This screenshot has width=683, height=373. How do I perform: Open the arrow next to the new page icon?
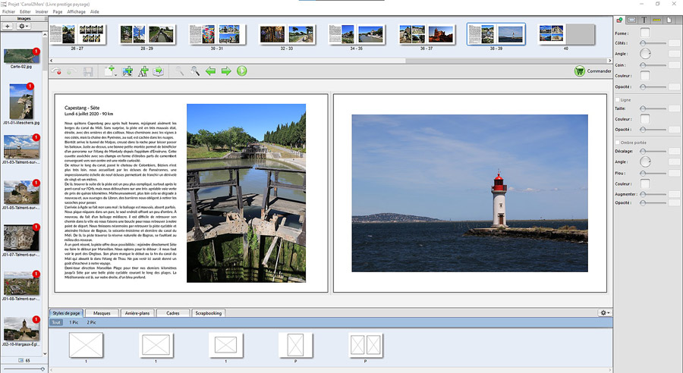(x=116, y=74)
